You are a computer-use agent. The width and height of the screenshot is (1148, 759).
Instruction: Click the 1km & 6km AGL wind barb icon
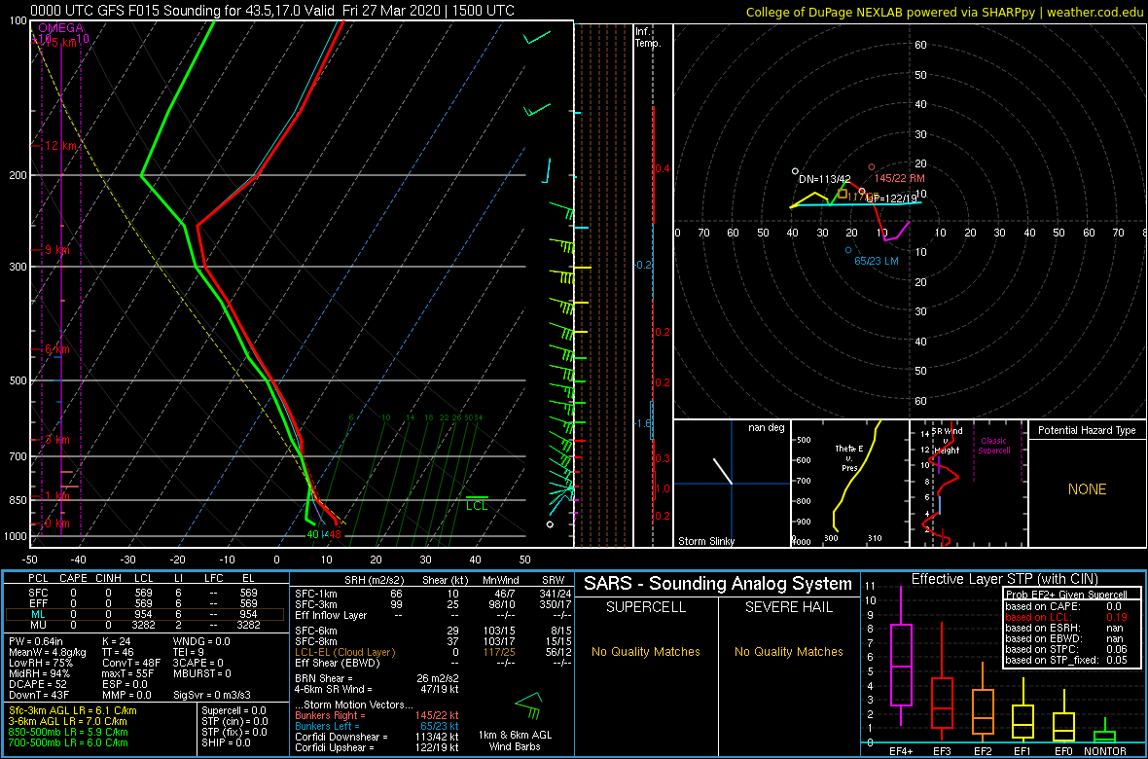(528, 705)
